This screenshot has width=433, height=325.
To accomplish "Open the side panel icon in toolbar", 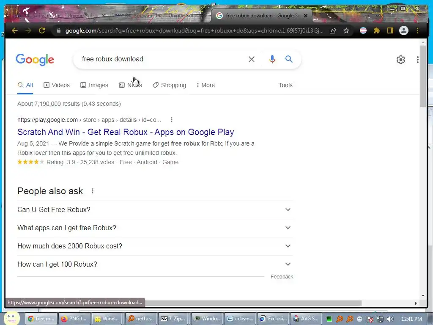I will tap(390, 30).
